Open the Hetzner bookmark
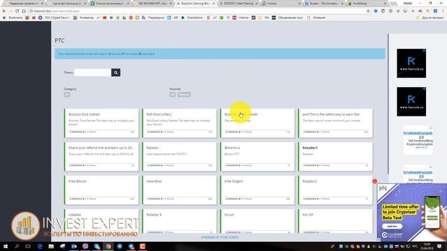The height and width of the screenshot is (251, 447). 241,17
